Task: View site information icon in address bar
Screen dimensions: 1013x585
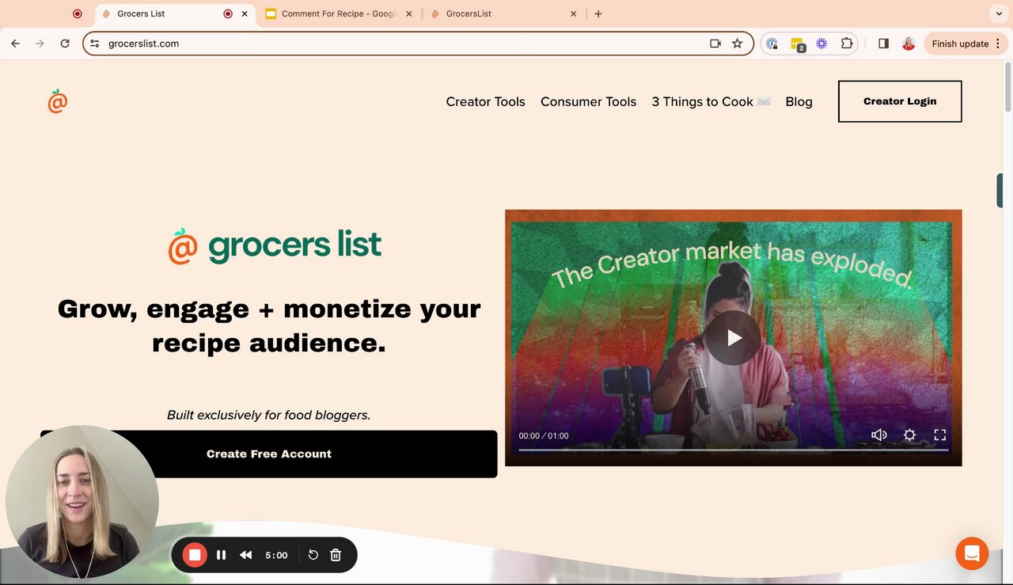Action: tap(95, 44)
